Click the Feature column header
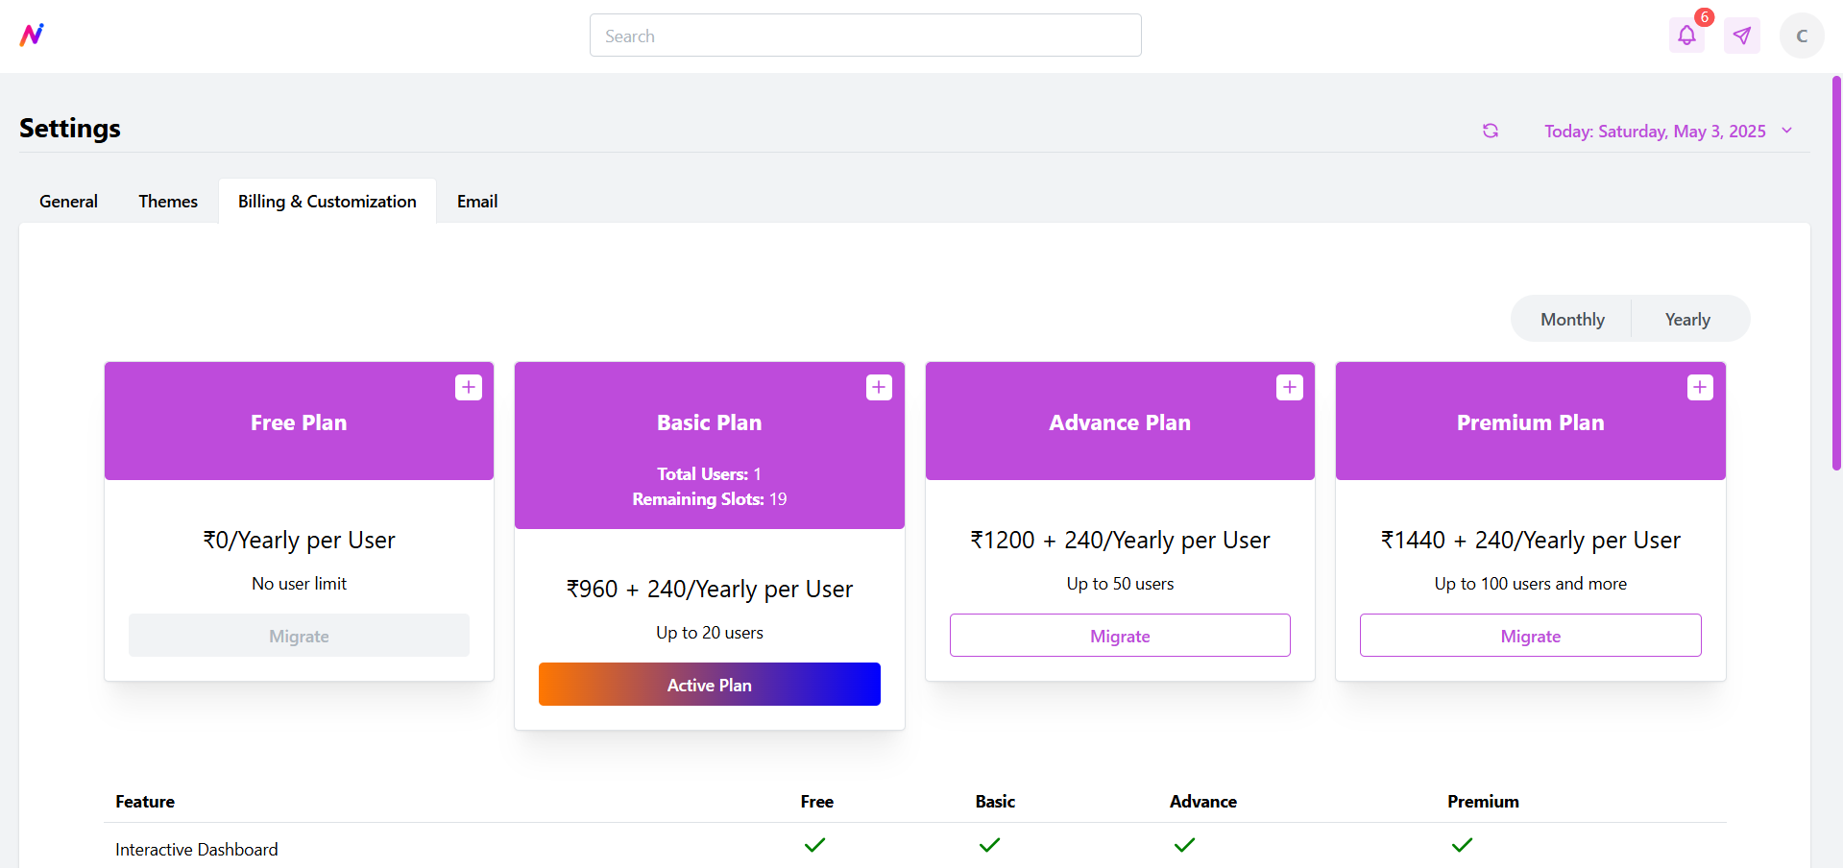Image resolution: width=1843 pixels, height=868 pixels. (145, 802)
